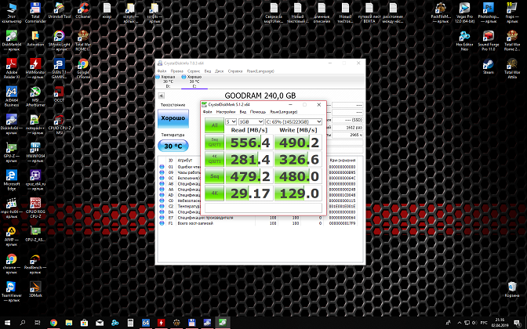Run the Seq Q32T1 test in CrystalDiskMark
This screenshot has height=329, width=527.
(x=214, y=143)
